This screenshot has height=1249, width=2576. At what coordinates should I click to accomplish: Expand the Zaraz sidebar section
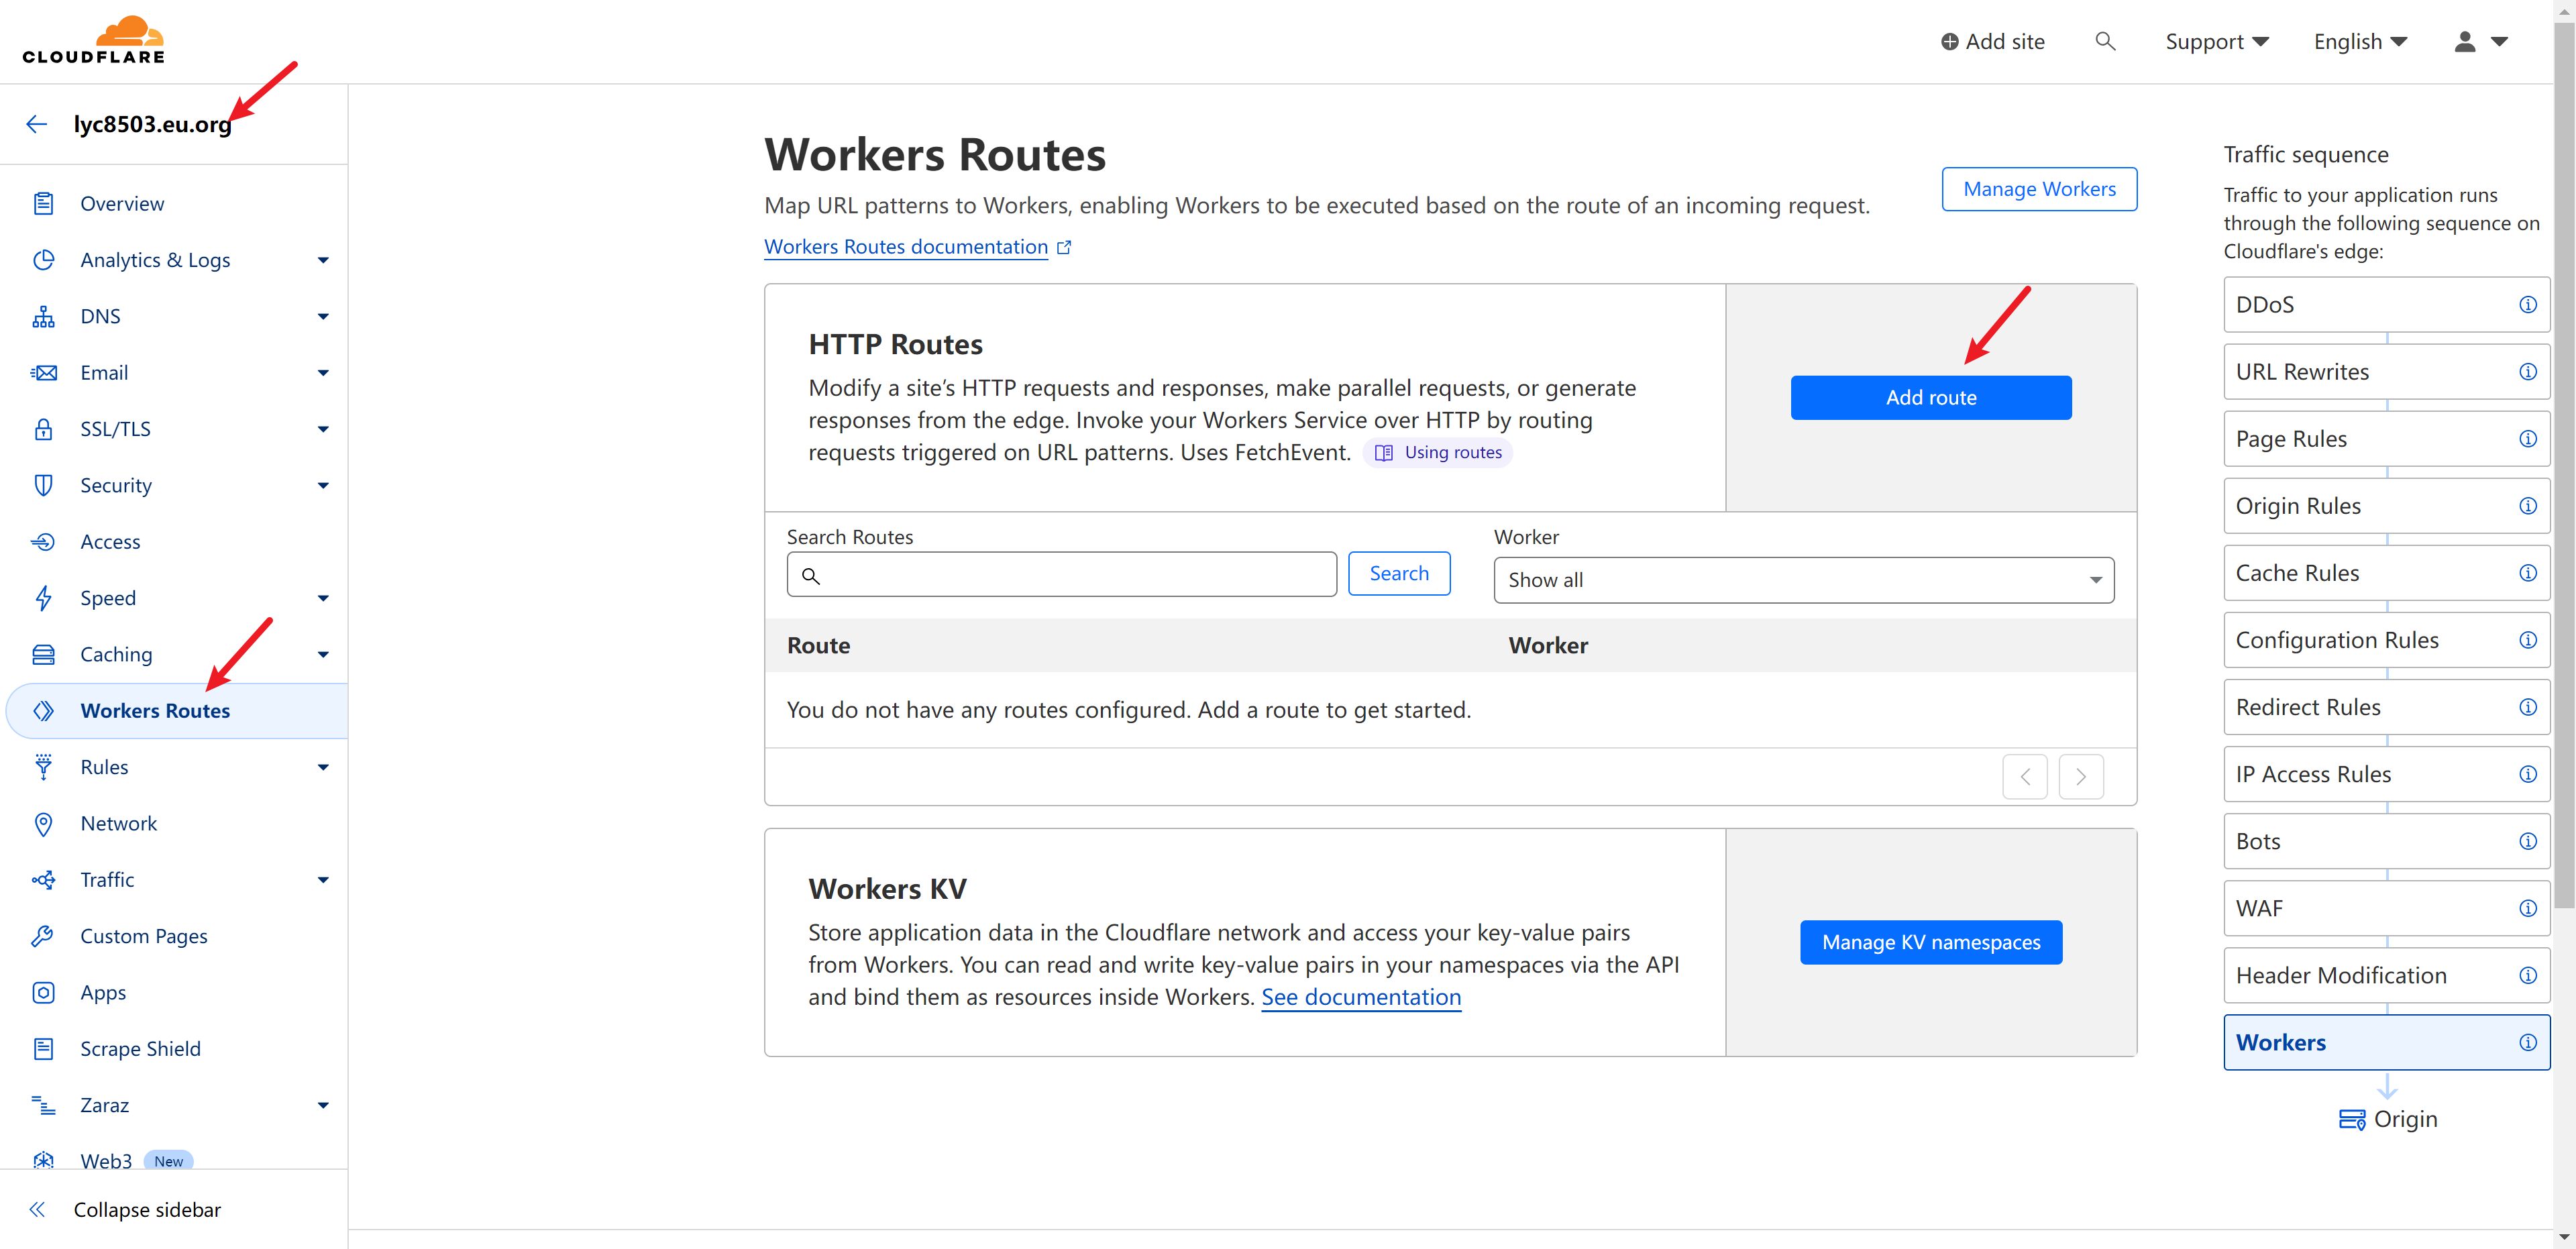(323, 1105)
